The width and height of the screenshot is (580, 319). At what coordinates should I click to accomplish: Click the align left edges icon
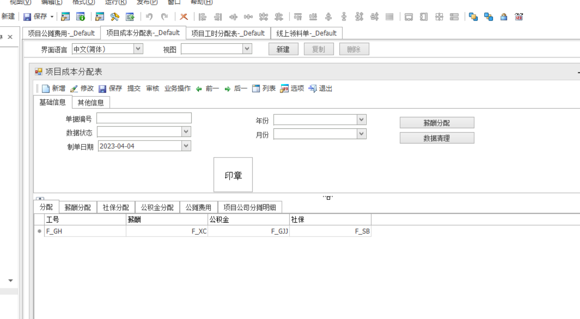[203, 17]
